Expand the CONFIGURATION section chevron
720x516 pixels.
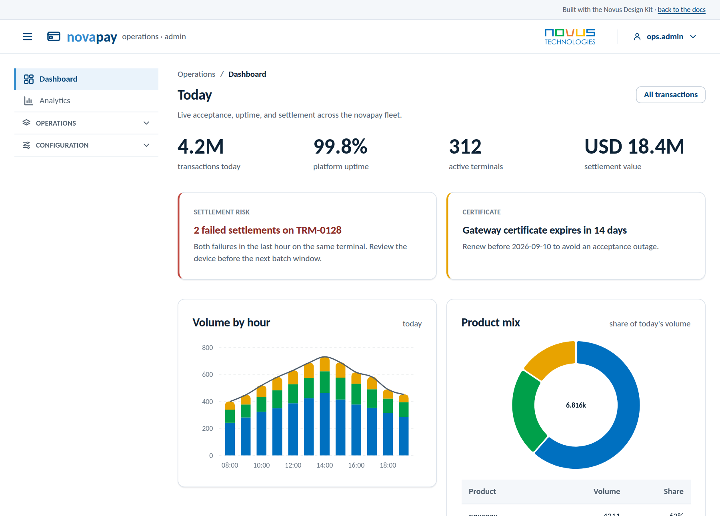pyautogui.click(x=146, y=145)
